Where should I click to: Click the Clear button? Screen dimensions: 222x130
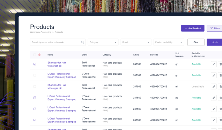[196, 42]
